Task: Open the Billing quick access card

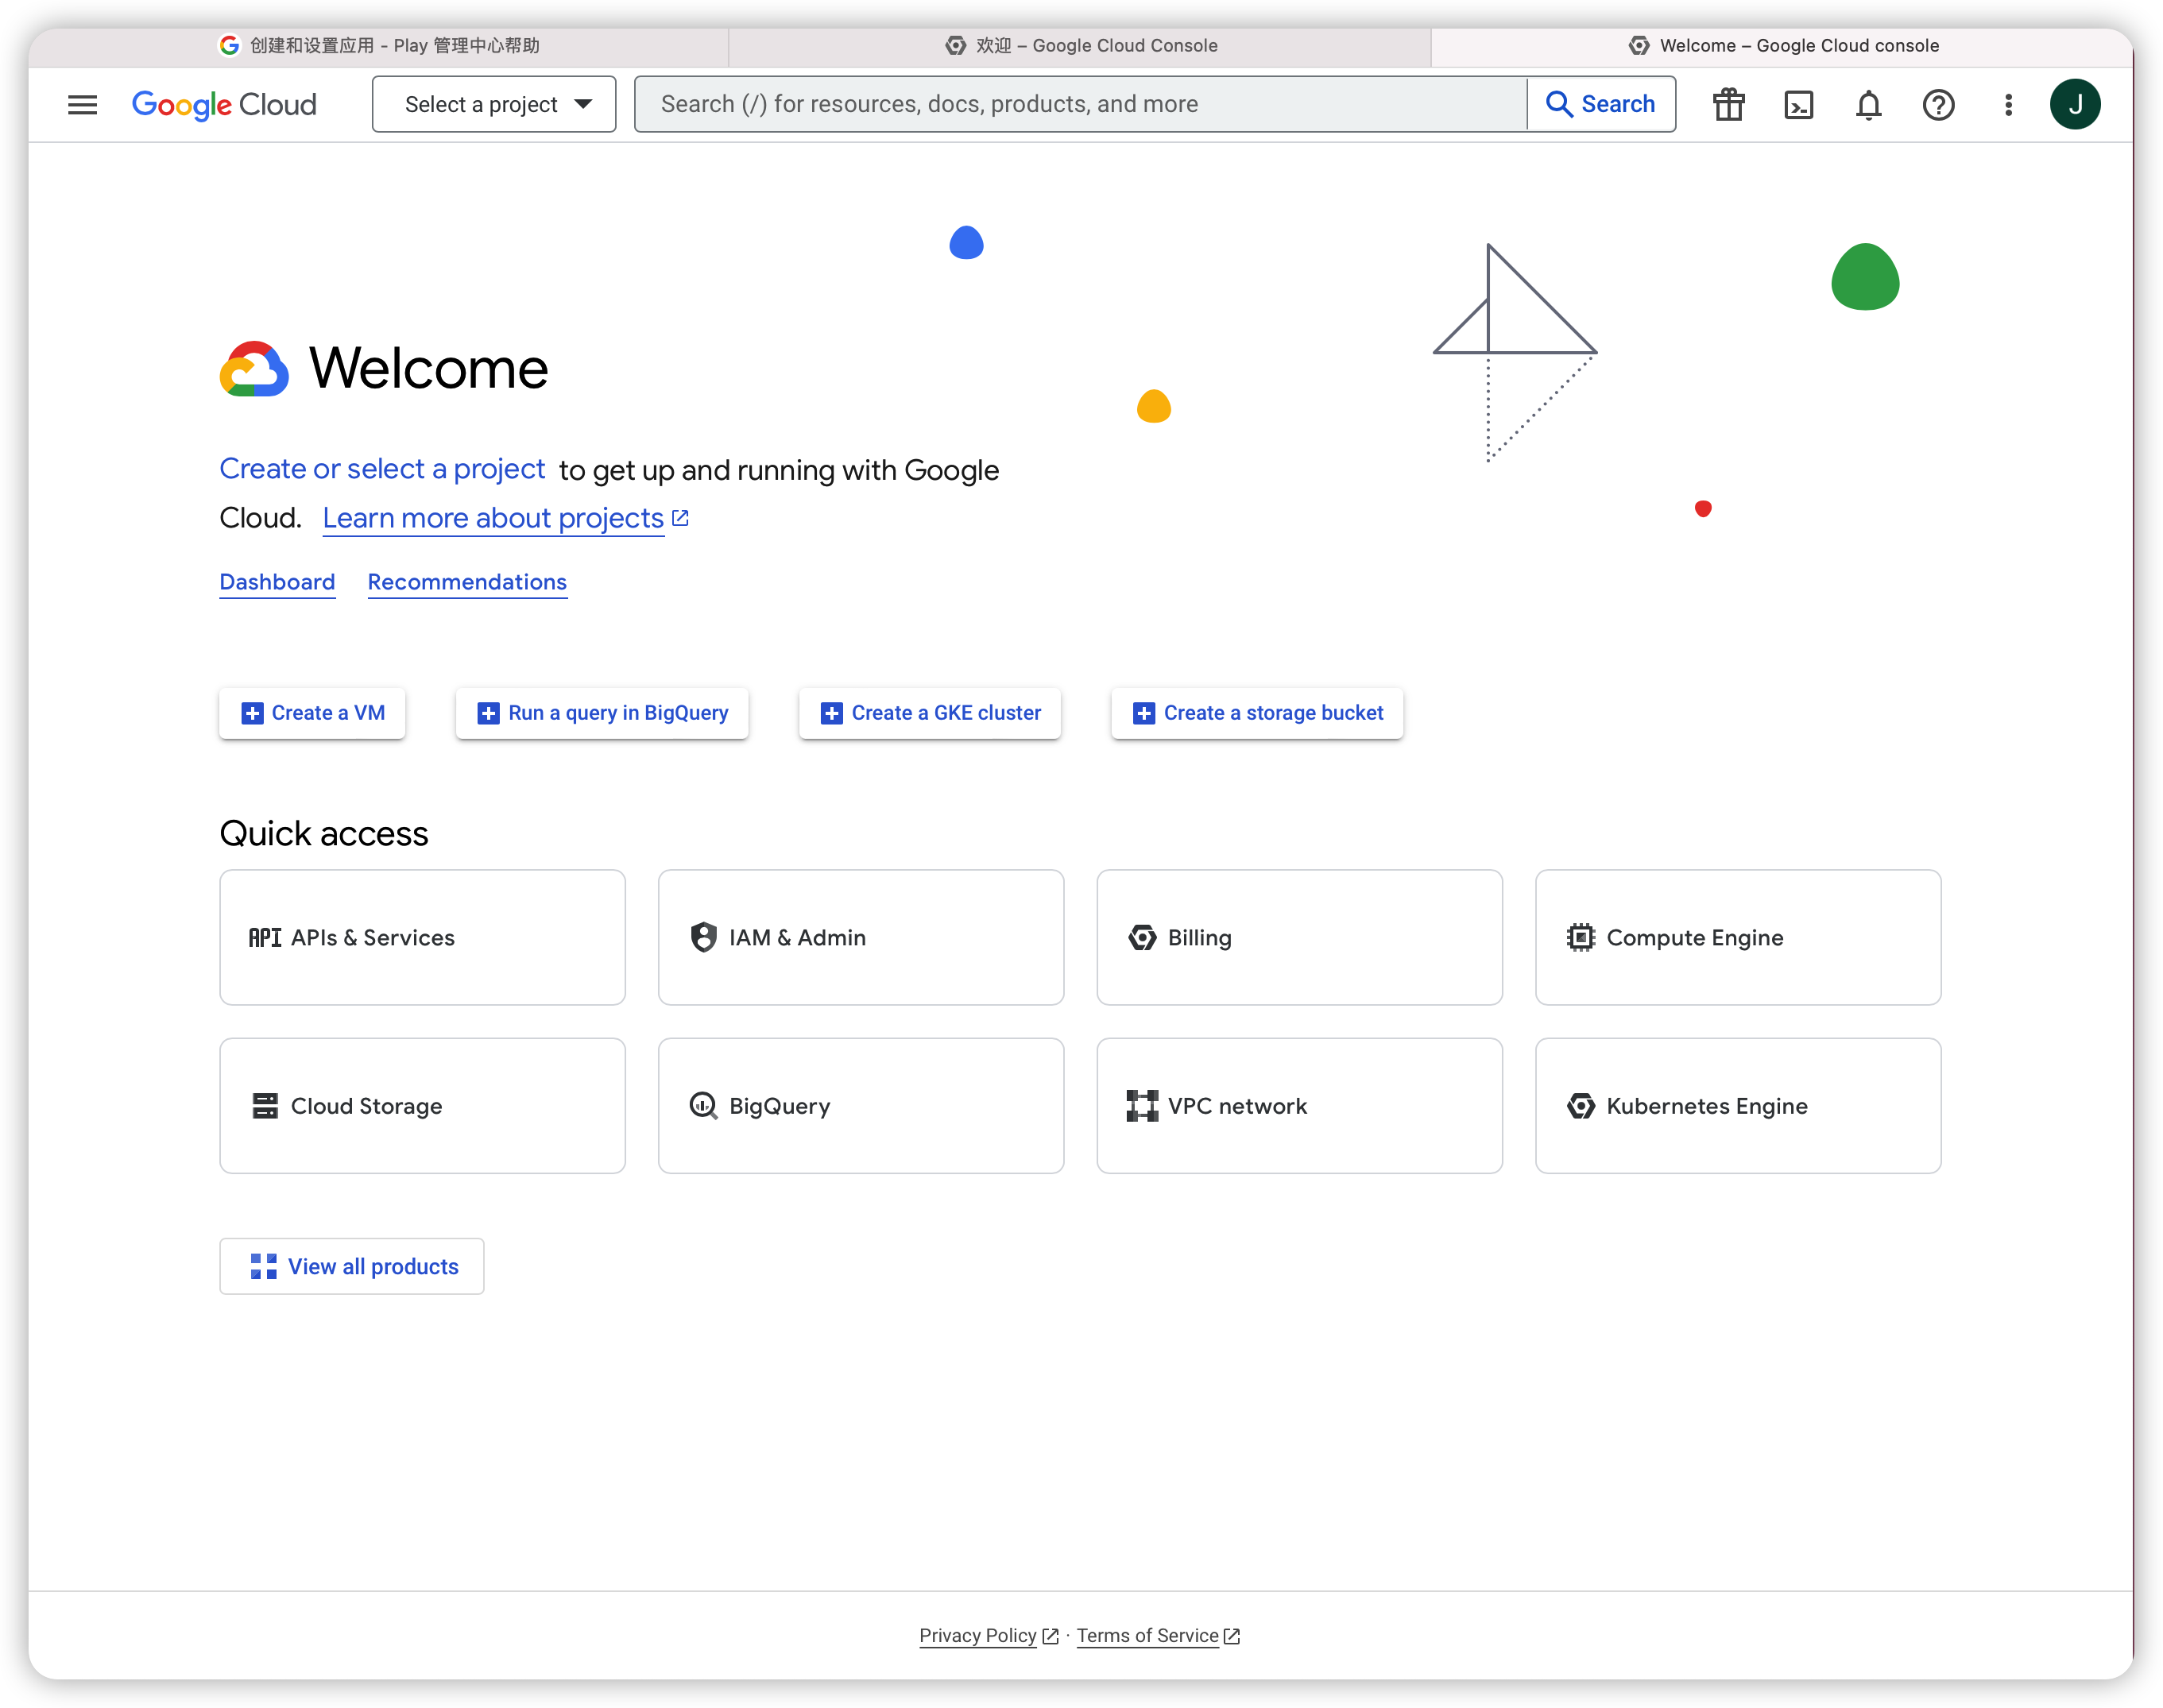Action: tap(1299, 937)
